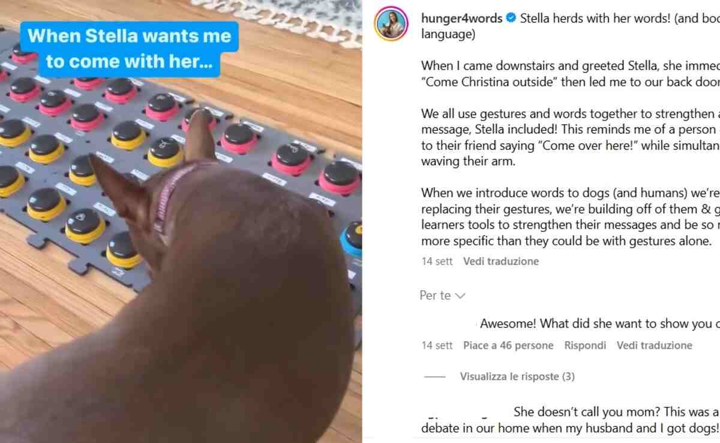720x443 pixels.
Task: Open "Piace a 46 persone" likes list
Action: pos(508,345)
